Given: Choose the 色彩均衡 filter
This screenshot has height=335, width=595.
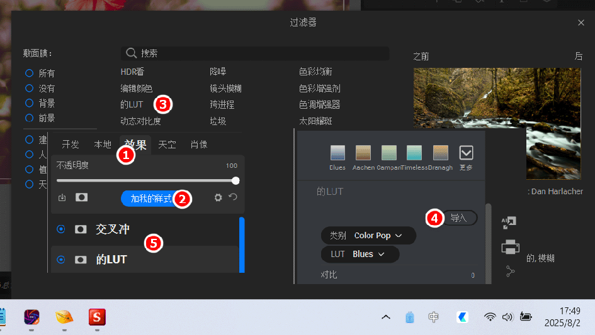Looking at the screenshot, I should pos(315,72).
